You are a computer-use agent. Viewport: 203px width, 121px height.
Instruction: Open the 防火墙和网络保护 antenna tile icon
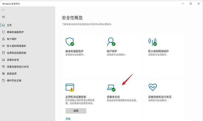153,42
